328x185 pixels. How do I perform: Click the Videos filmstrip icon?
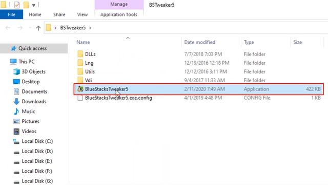point(16,132)
